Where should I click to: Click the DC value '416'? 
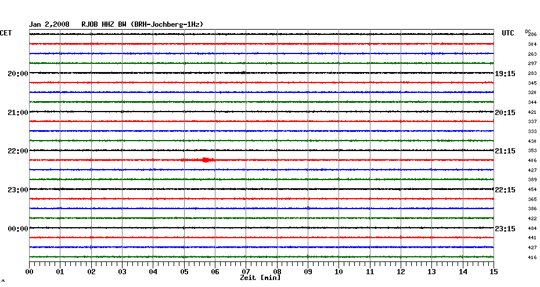[x=532, y=258]
